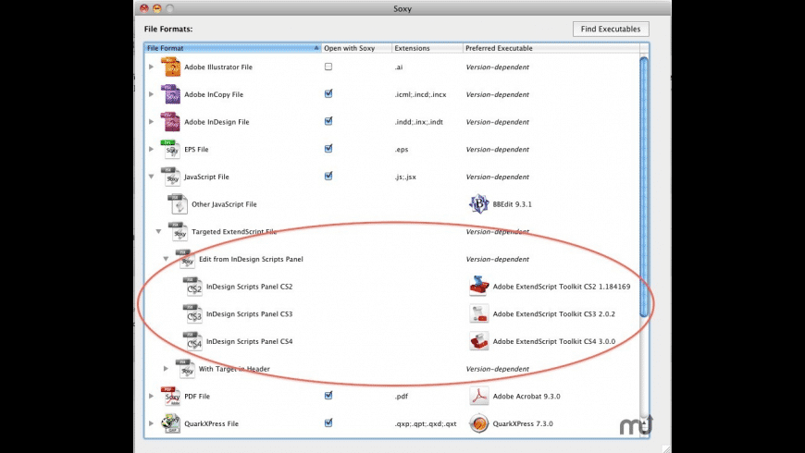Expand the EPS File row
Screen dimensions: 805x453
pyautogui.click(x=152, y=149)
